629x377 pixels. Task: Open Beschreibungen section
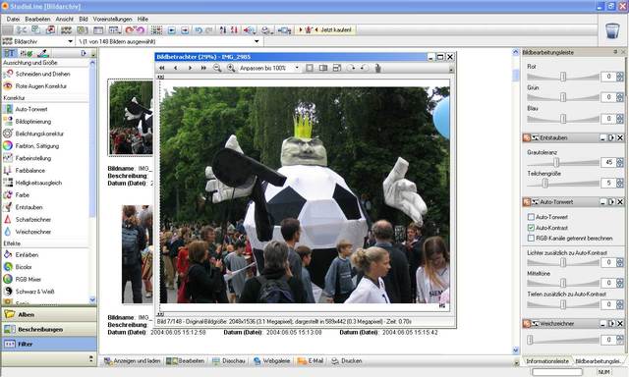point(49,329)
